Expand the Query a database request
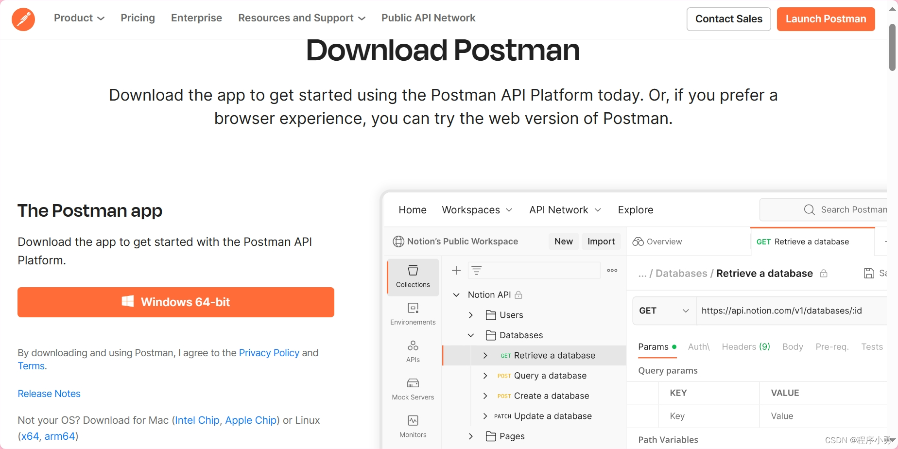The width and height of the screenshot is (898, 449). pyautogui.click(x=485, y=376)
